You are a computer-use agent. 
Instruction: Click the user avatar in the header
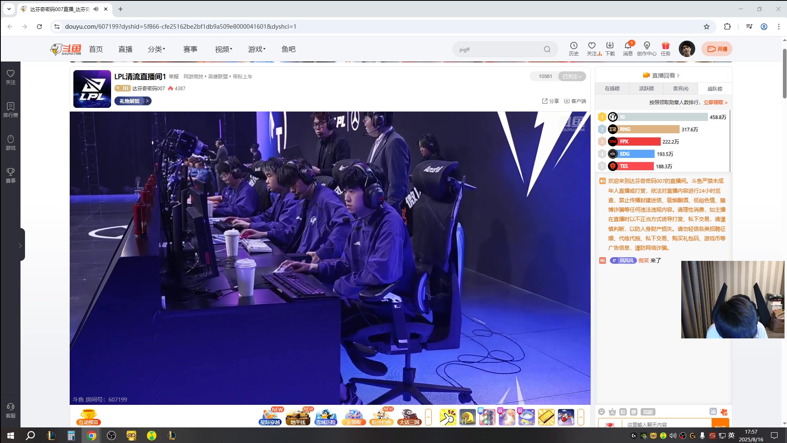687,49
